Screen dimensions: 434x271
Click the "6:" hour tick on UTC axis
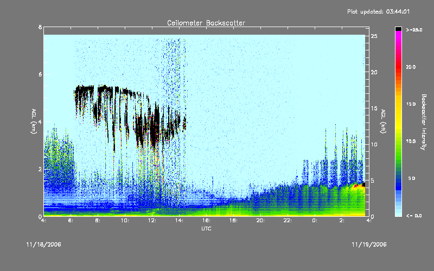click(x=71, y=221)
